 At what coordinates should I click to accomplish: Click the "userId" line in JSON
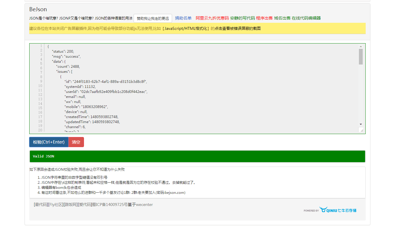(x=106, y=92)
